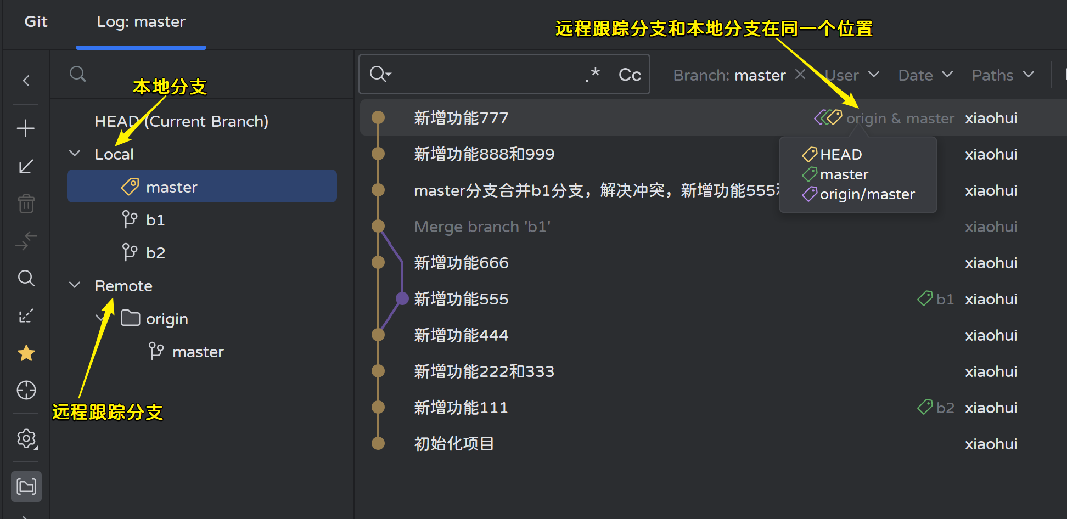Click the fetch all remotes icon
The width and height of the screenshot is (1067, 519).
(26, 316)
